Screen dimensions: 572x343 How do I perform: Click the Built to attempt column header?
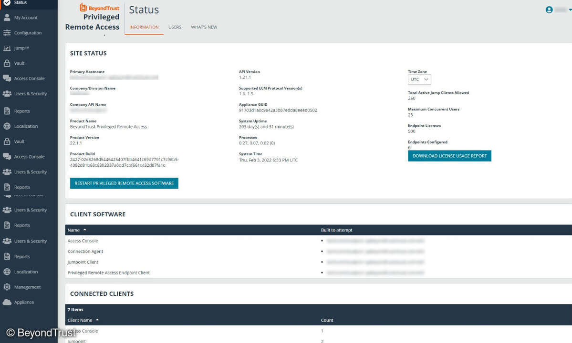point(336,230)
